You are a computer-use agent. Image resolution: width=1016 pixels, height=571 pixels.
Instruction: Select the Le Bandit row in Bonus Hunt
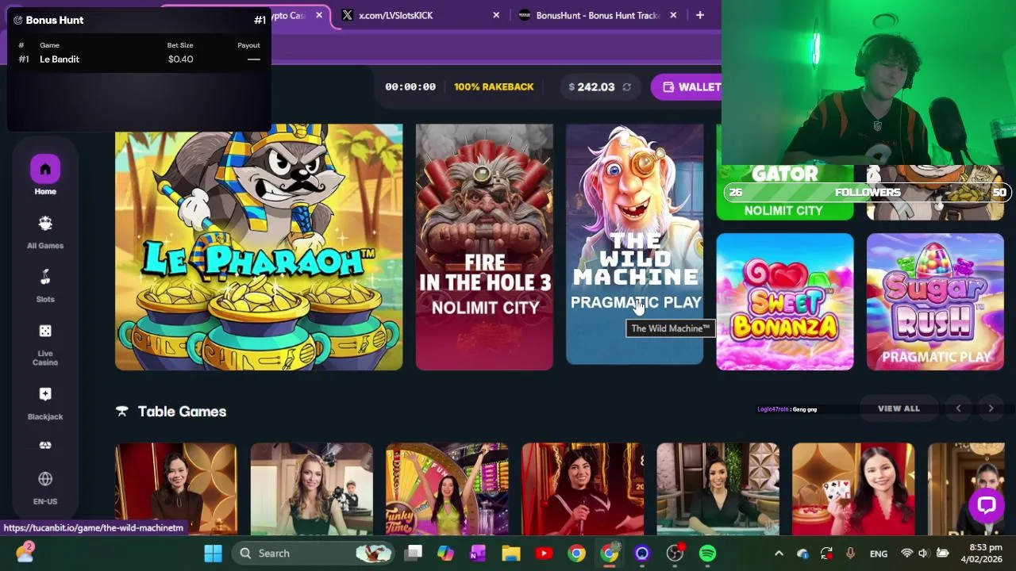click(139, 59)
